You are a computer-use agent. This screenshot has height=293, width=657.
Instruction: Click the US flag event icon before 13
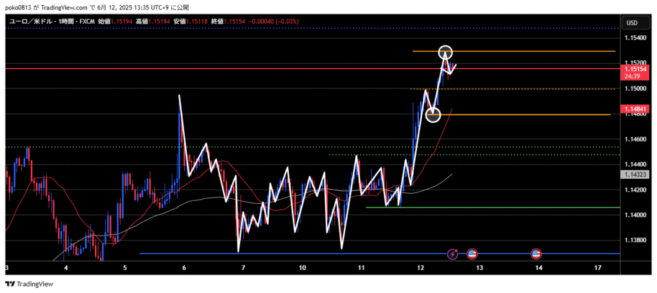pos(472,254)
